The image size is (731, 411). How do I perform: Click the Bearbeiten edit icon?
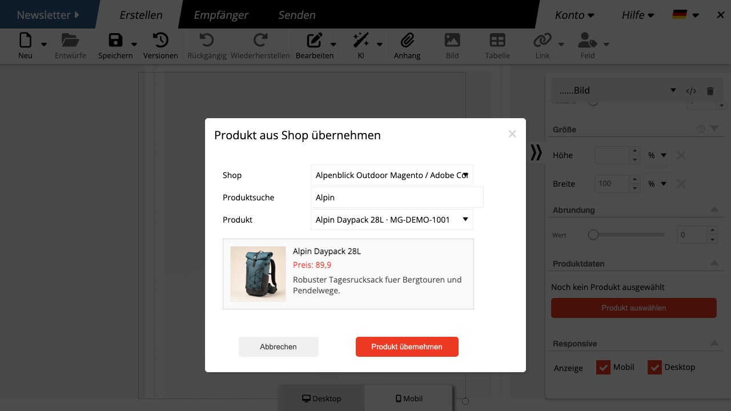tap(315, 40)
